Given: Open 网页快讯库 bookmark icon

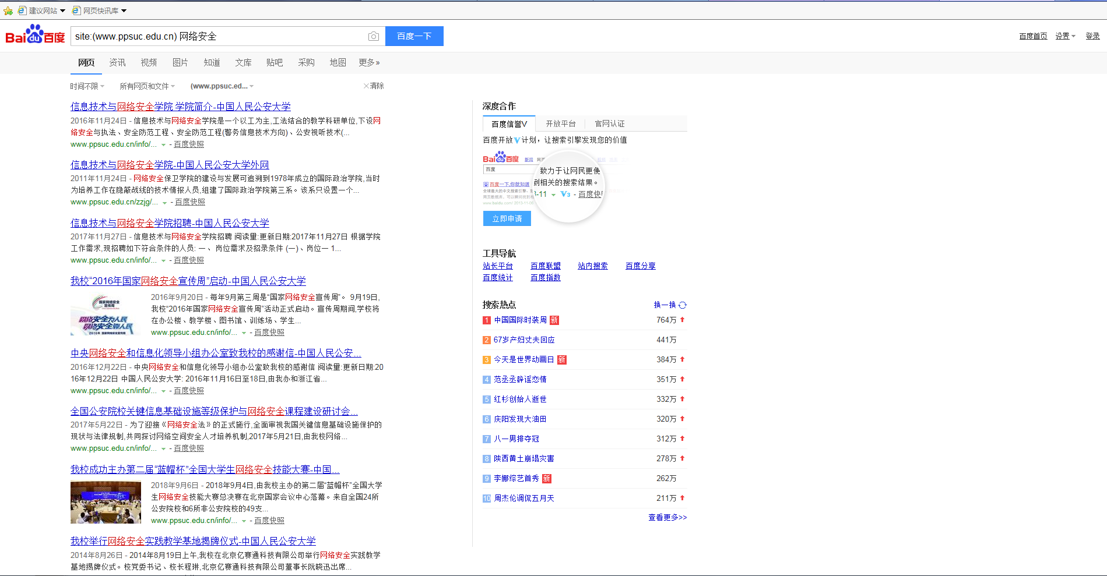Looking at the screenshot, I should click(76, 10).
